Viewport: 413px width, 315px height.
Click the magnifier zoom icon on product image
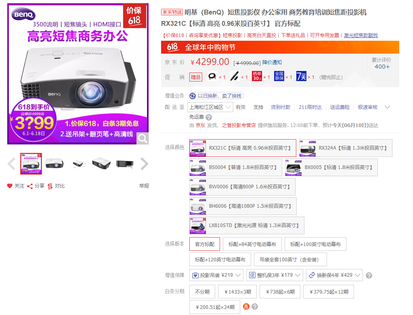(143, 138)
